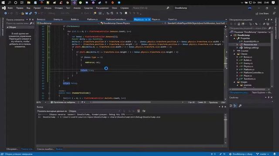Viewport: 279px width, 156px height.
Task: Collapse the Classes folder node
Action: click(235, 54)
